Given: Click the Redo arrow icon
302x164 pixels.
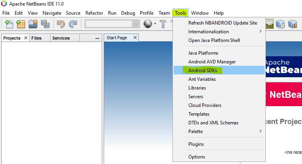Looking at the screenshot, I should (73, 24).
